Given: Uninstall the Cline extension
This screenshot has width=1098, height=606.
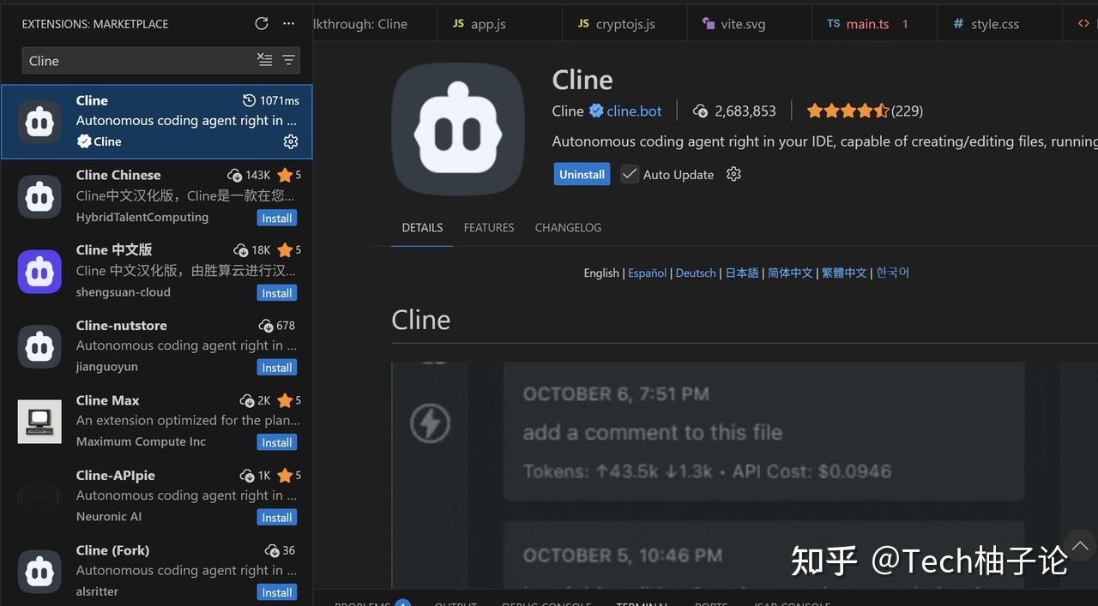Looking at the screenshot, I should pos(582,174).
